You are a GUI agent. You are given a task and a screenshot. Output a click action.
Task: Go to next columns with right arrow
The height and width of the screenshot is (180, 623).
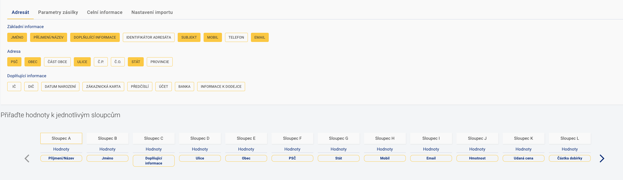[602, 158]
